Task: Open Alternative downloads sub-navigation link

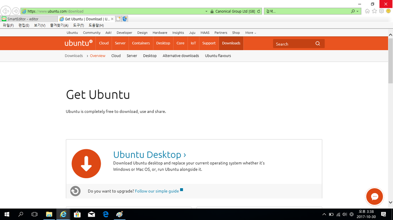Action: coord(181,56)
